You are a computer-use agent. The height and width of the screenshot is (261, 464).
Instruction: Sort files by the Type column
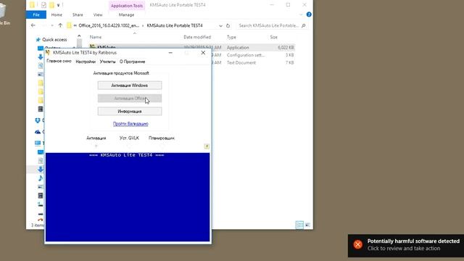click(x=231, y=37)
